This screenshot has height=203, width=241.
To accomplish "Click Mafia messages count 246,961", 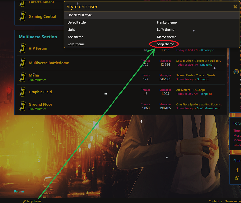I will point(165,79).
